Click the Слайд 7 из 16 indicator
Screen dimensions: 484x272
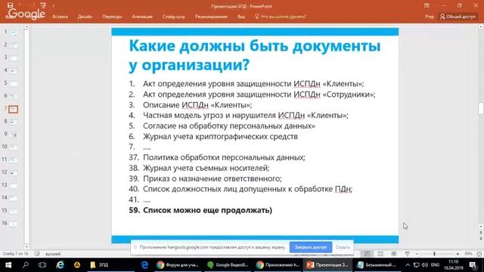pos(15,254)
